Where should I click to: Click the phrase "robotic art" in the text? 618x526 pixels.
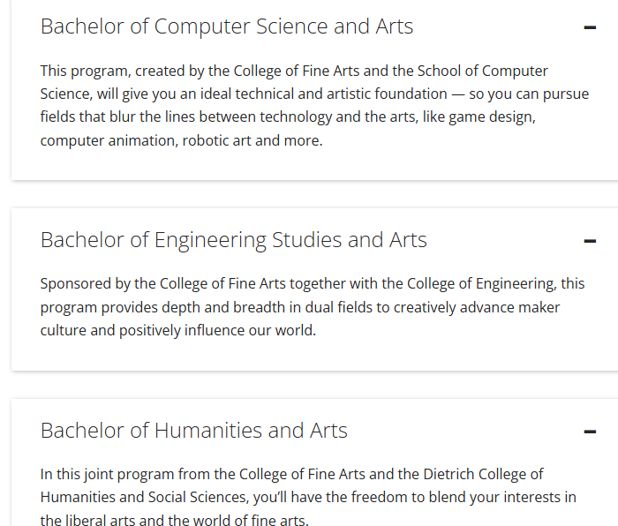coord(217,140)
